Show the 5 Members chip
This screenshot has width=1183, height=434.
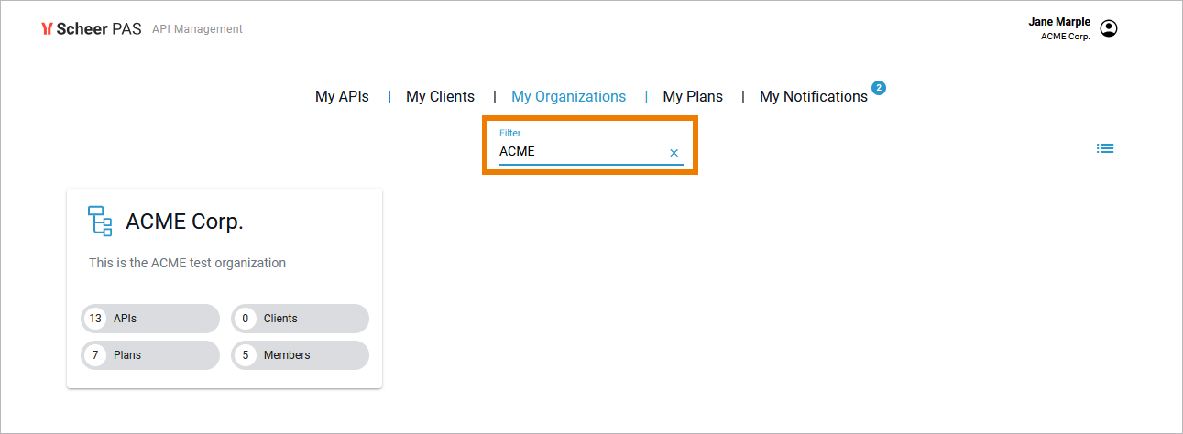pos(300,355)
